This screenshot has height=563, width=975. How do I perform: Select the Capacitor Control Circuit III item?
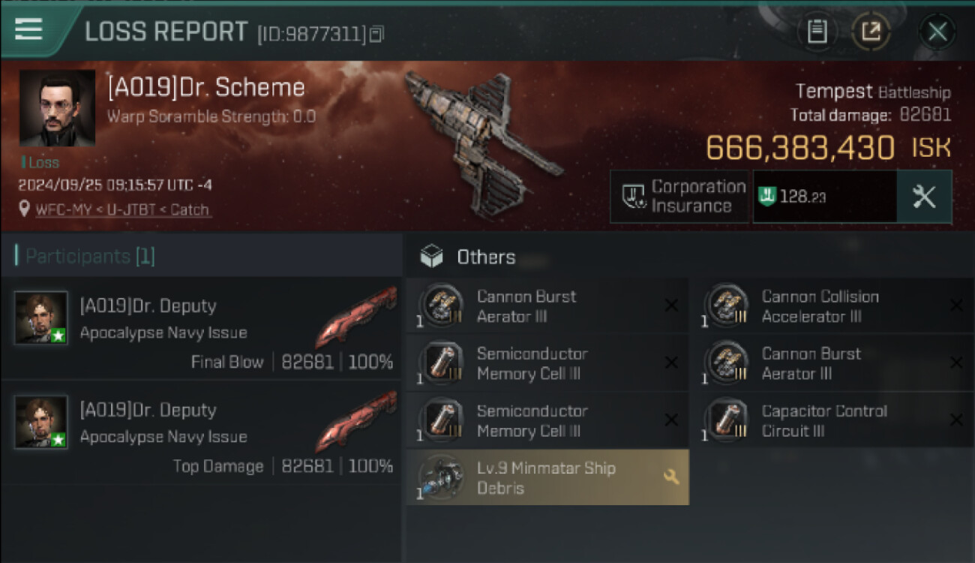click(x=823, y=421)
